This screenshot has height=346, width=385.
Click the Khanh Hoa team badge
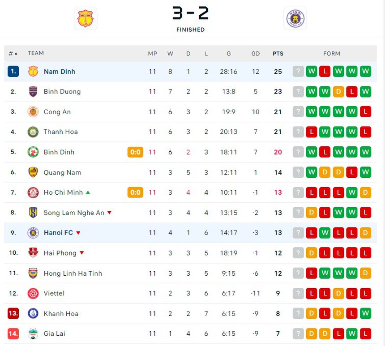coord(33,313)
